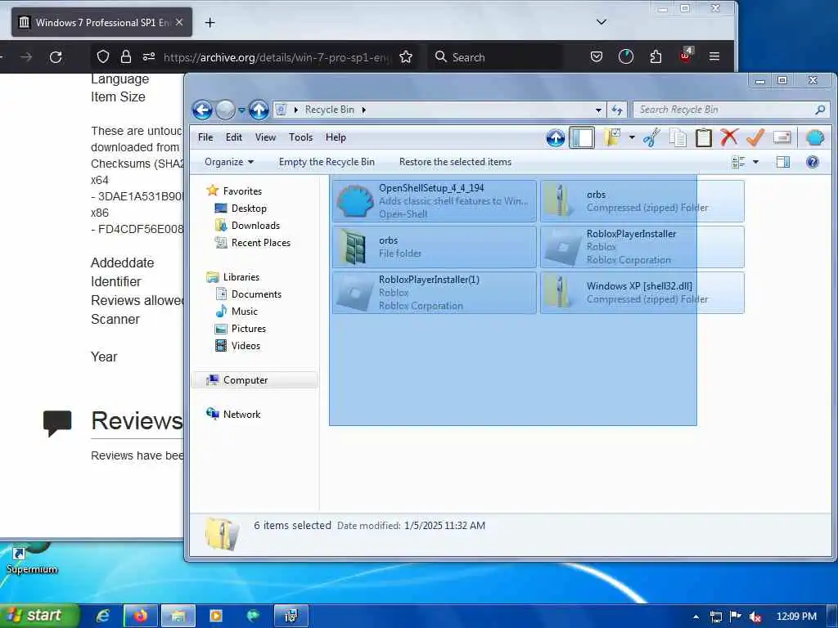The width and height of the screenshot is (838, 628).
Task: Click the Email envelope toolbar icon
Action: [782, 137]
